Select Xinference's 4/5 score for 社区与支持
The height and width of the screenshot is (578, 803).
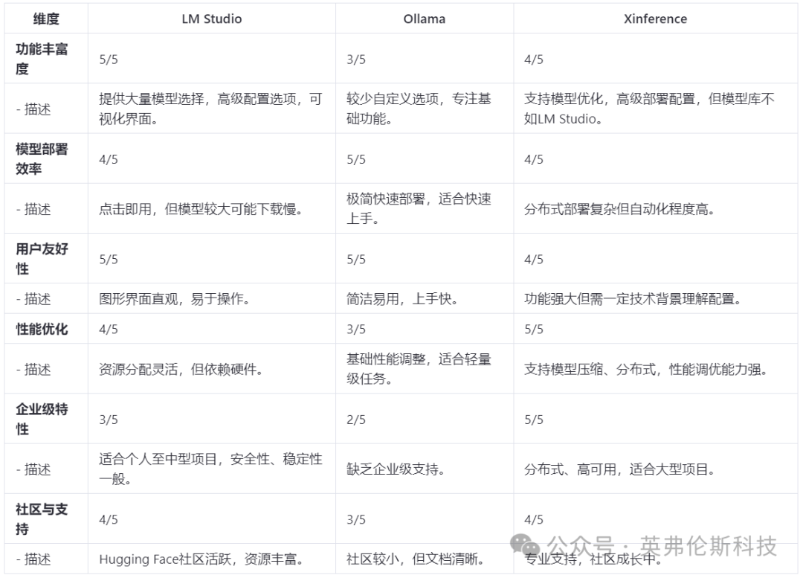pyautogui.click(x=534, y=519)
